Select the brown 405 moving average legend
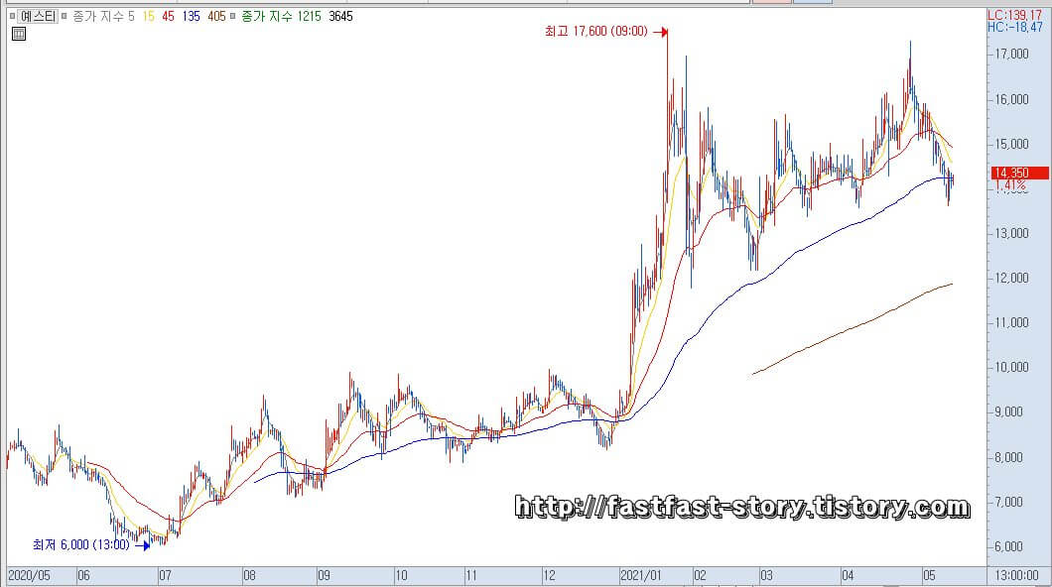 pyautogui.click(x=216, y=16)
